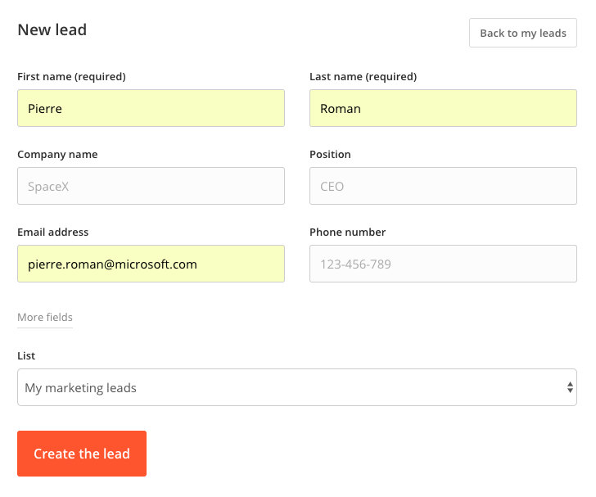Click the New lead page heading

click(52, 30)
